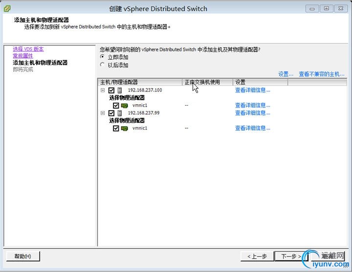Uncheck host 192.168.237.99 checkbox
The image size is (352, 272).
coord(111,113)
